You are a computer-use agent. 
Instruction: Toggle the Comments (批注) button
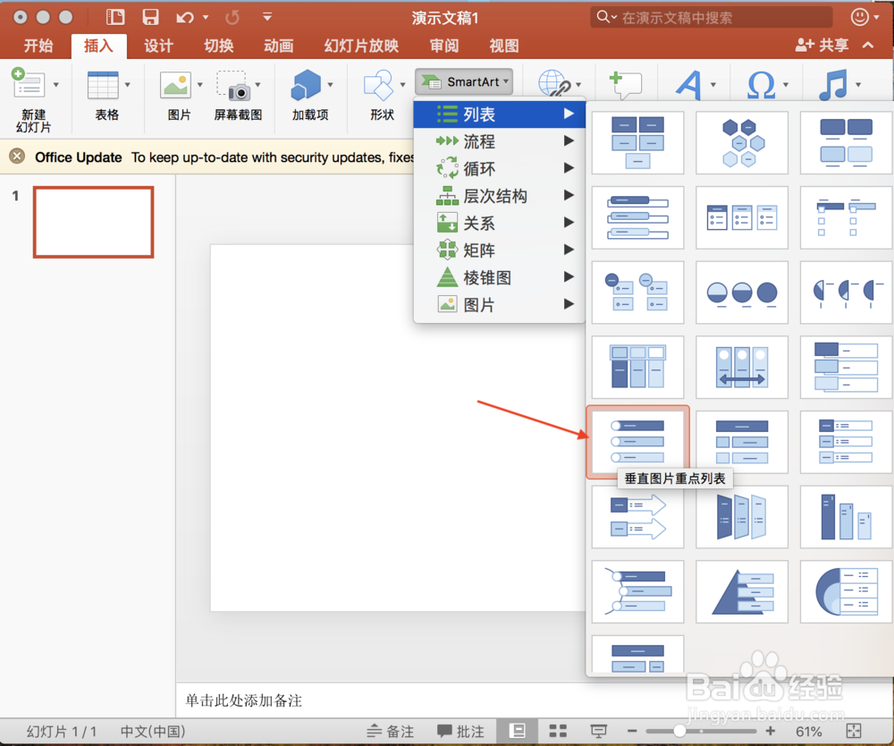[460, 731]
